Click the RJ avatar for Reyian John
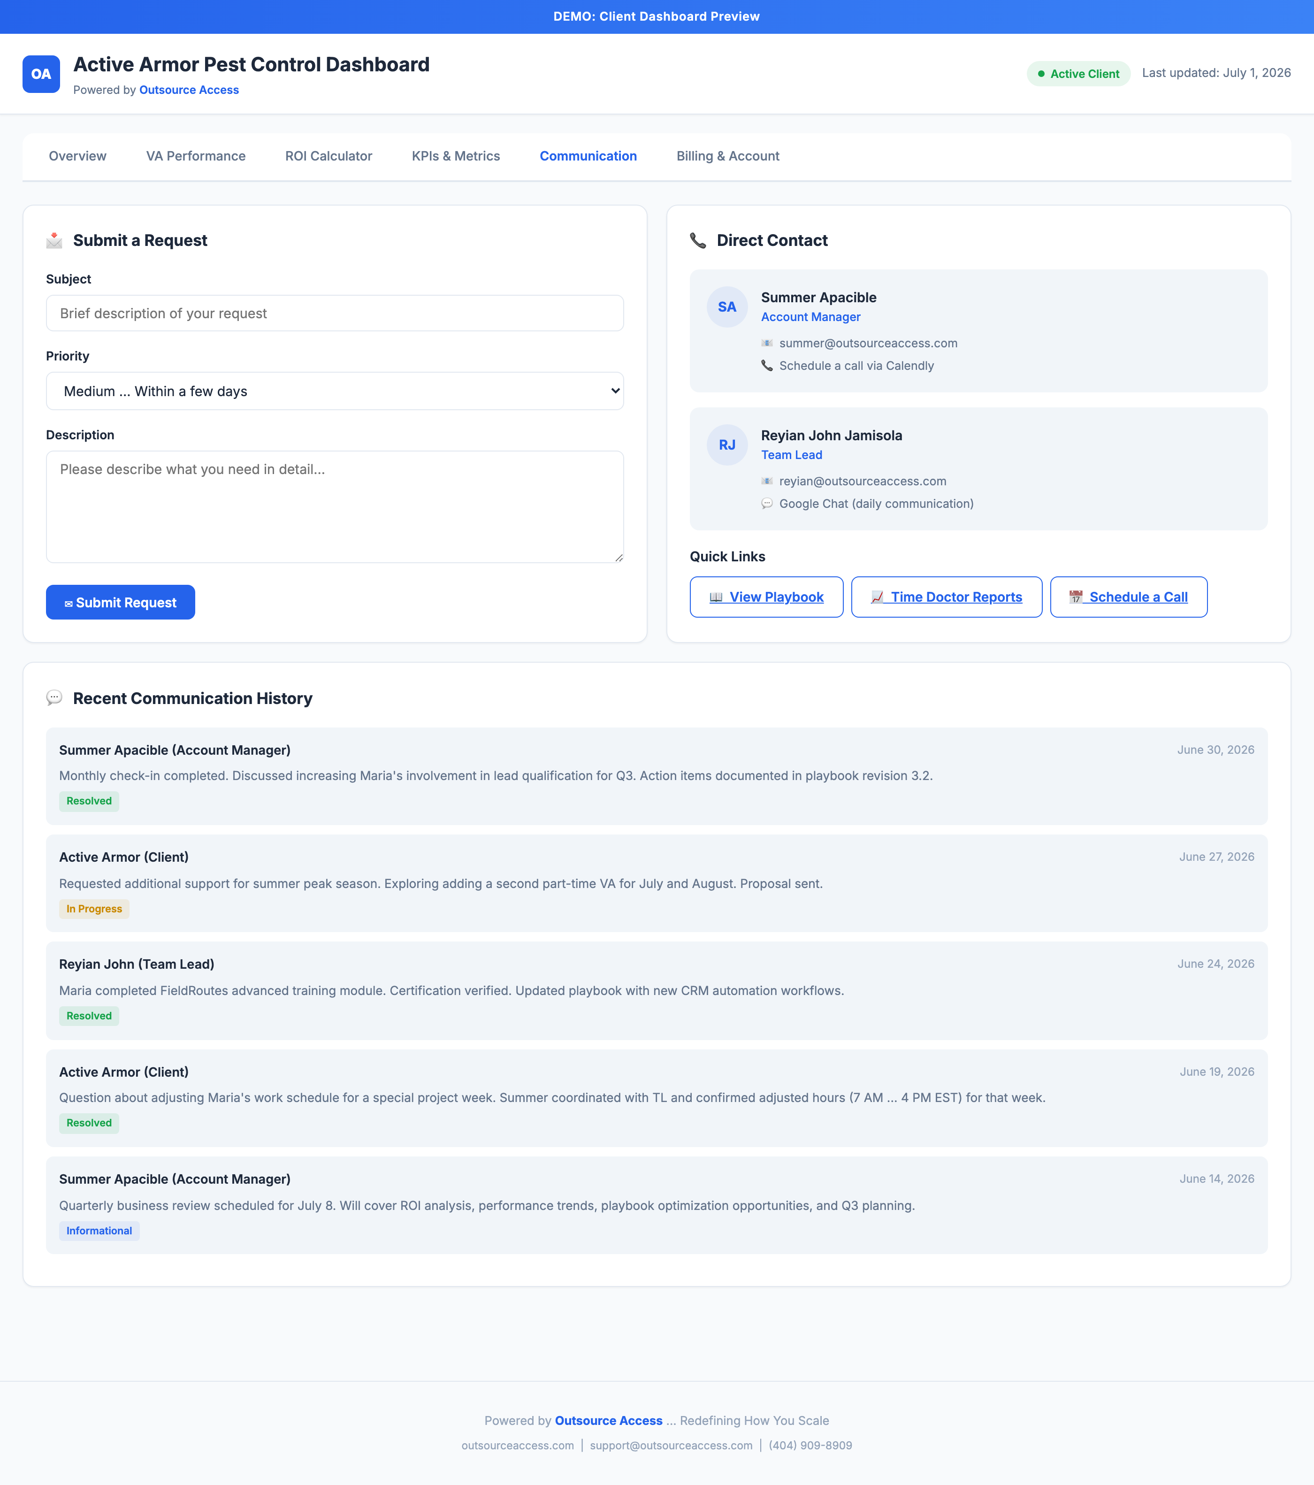The image size is (1314, 1485). 727,445
